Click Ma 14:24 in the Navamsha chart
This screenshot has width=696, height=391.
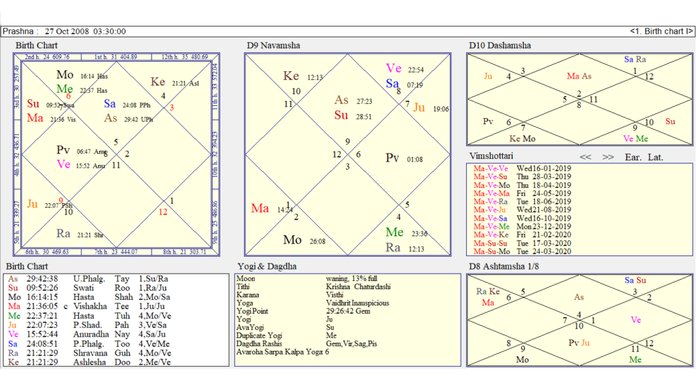pos(272,209)
